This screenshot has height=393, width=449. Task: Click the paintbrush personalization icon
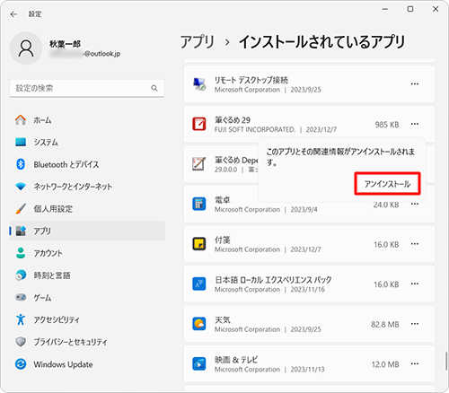[x=21, y=208]
